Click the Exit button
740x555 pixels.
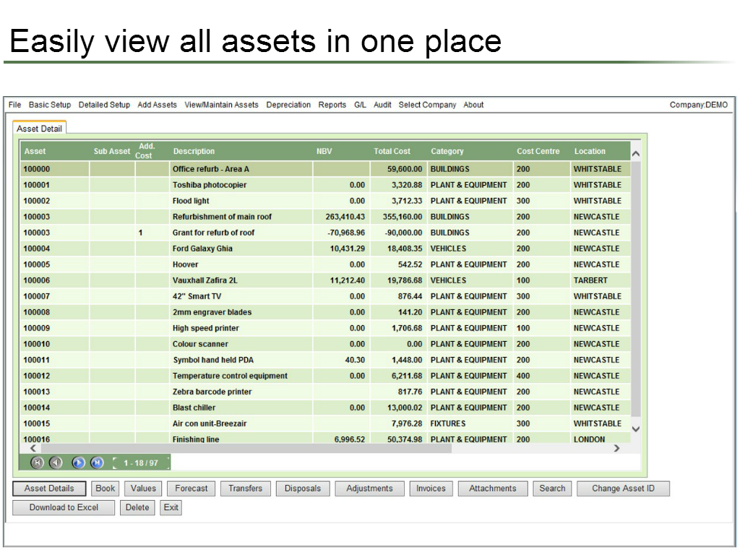(x=171, y=507)
